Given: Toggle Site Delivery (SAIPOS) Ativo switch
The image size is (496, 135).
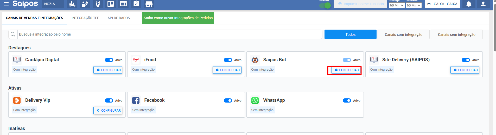Looking at the screenshot, I should tap(466, 60).
